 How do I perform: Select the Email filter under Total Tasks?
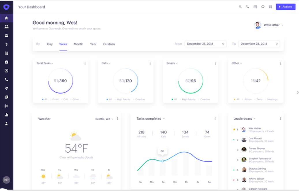(55, 99)
